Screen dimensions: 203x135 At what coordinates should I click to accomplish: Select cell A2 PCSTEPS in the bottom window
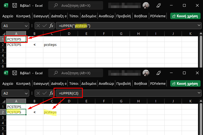(x=16, y=112)
